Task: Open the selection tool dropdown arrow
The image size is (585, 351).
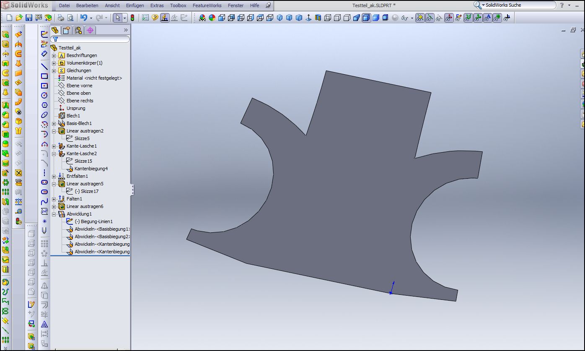Action: coord(124,18)
